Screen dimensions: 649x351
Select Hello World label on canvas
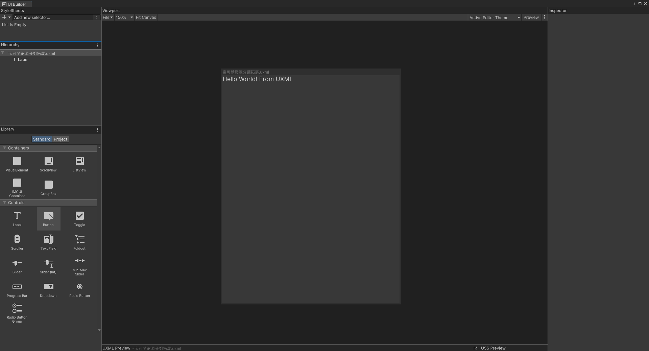point(258,79)
